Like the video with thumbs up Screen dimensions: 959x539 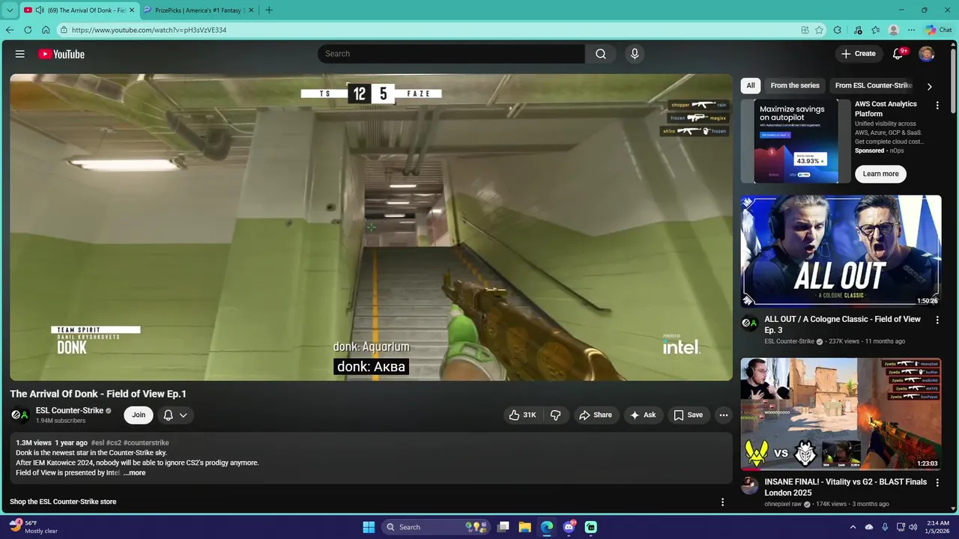(x=522, y=415)
